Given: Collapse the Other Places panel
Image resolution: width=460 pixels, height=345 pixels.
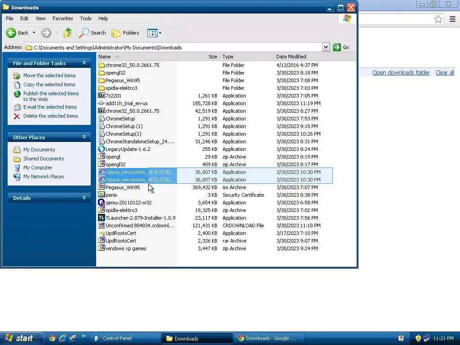Looking at the screenshot, I should point(84,137).
